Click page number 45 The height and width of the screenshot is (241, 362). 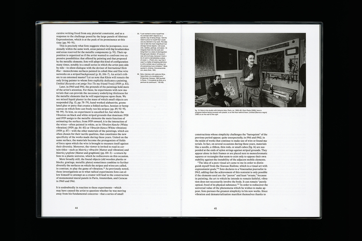[x=215, y=208]
